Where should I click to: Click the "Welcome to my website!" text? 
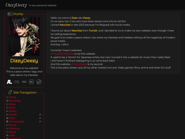[x=24, y=68]
